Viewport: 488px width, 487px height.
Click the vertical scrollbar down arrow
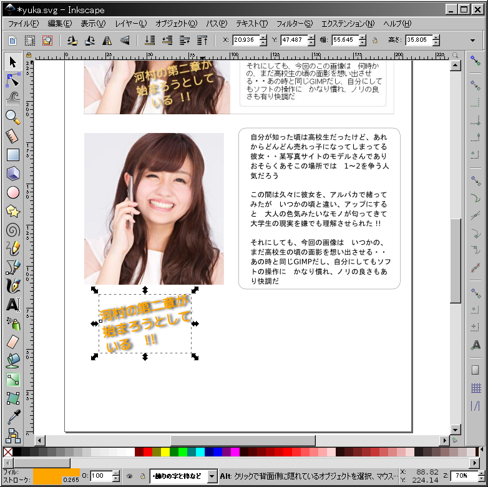pos(455,430)
